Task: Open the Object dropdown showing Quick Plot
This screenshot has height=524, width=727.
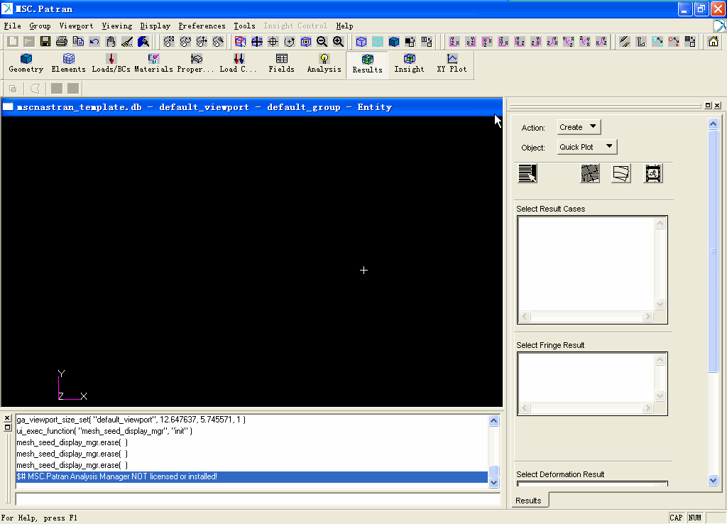Action: 587,147
